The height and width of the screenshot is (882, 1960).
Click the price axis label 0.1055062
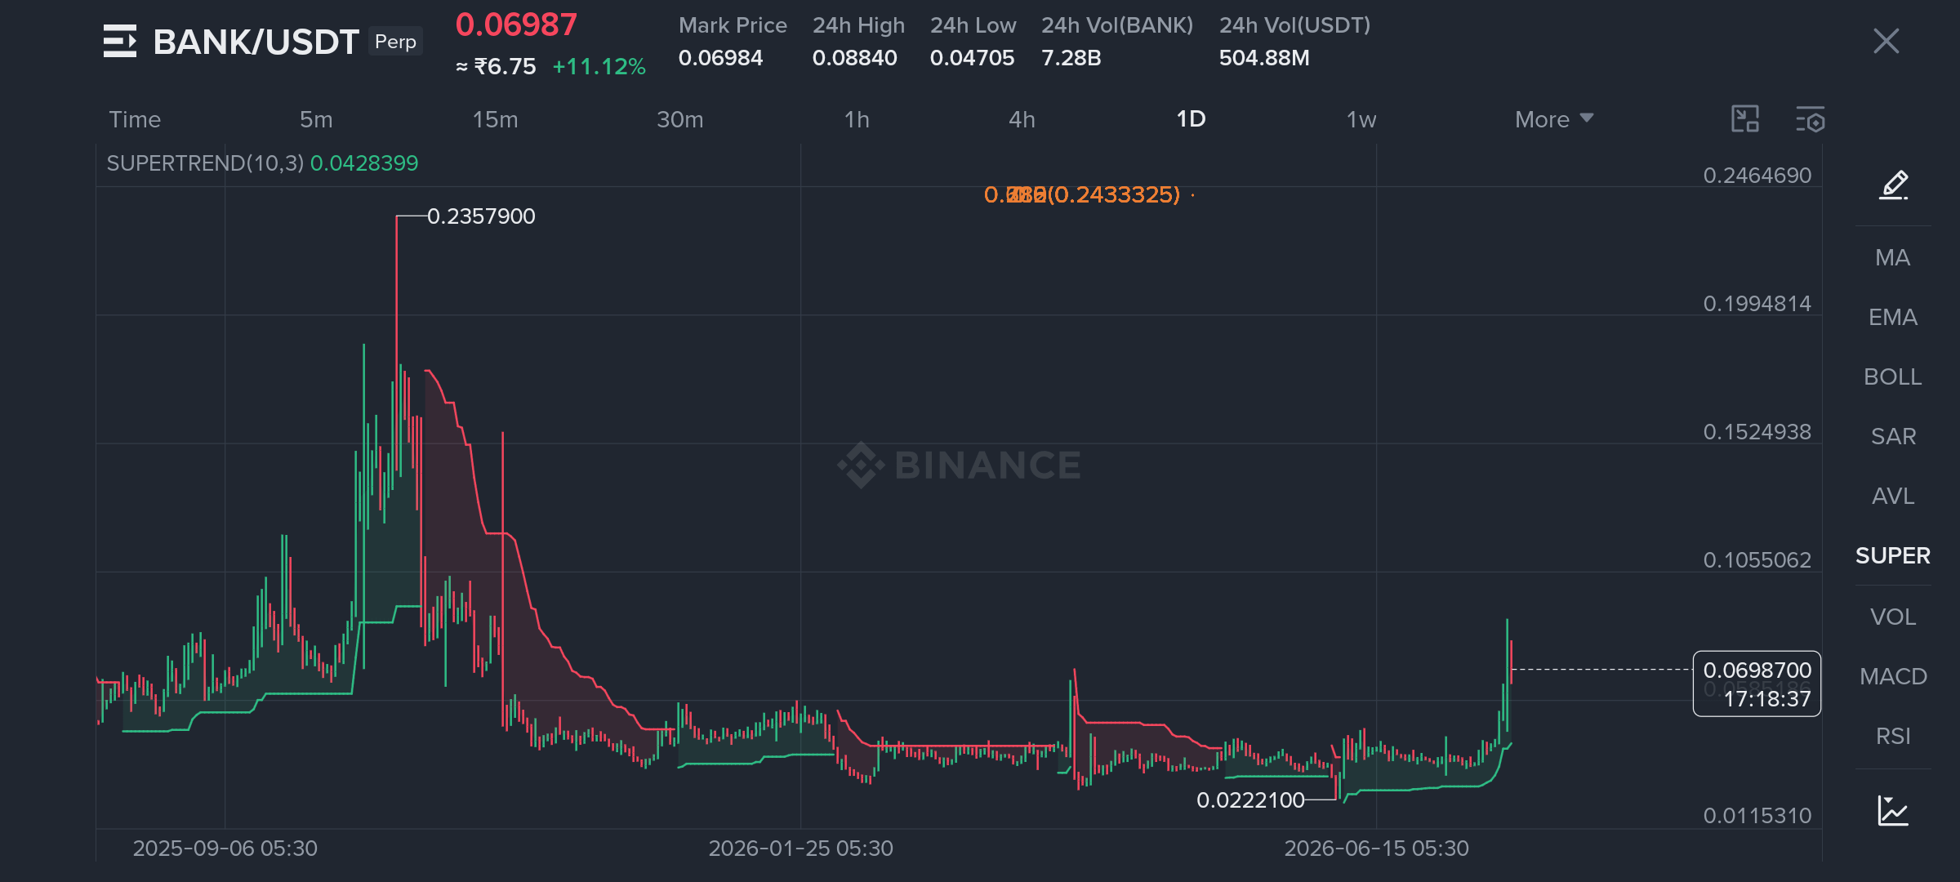click(x=1757, y=560)
